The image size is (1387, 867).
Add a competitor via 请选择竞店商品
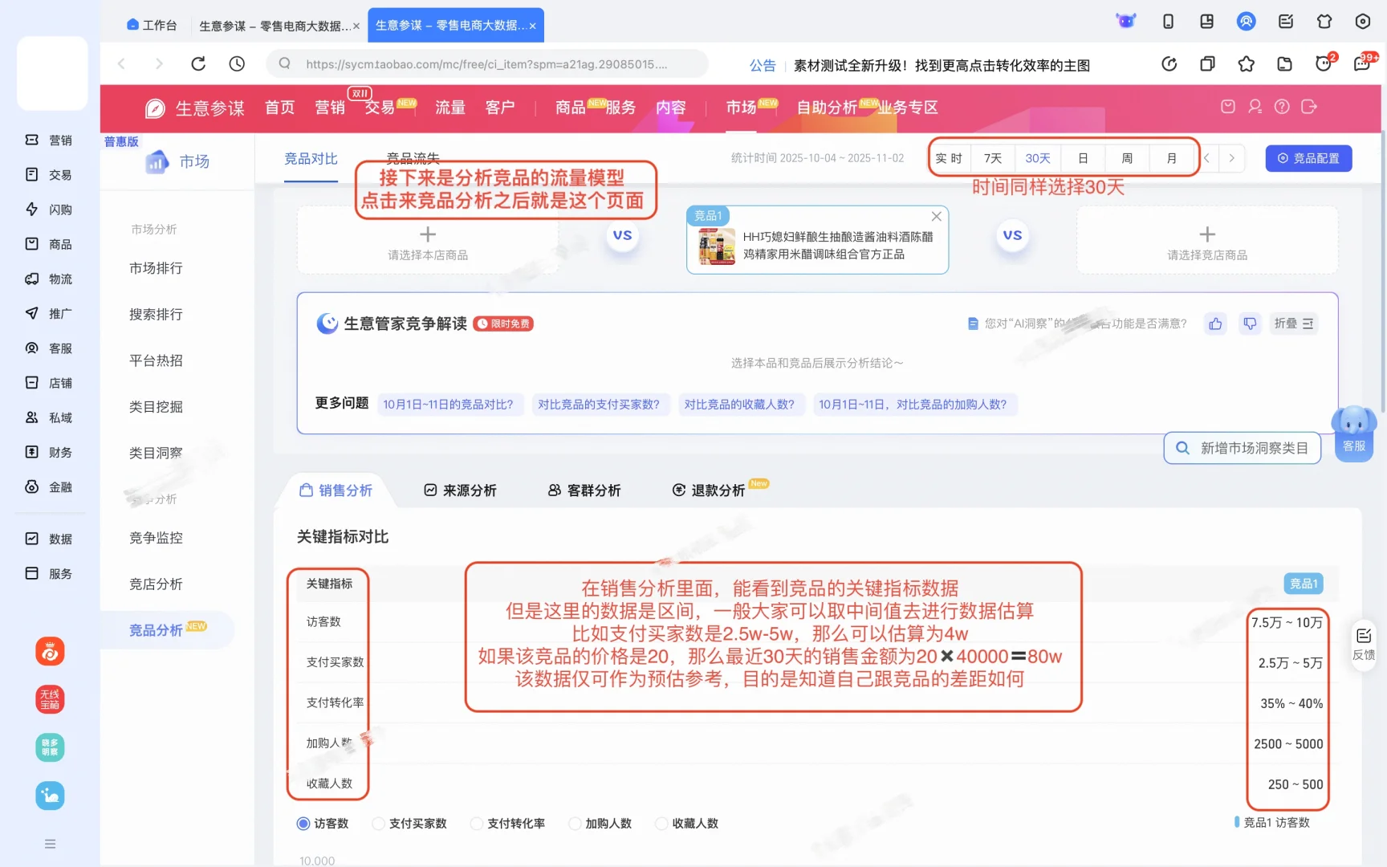coord(1207,242)
